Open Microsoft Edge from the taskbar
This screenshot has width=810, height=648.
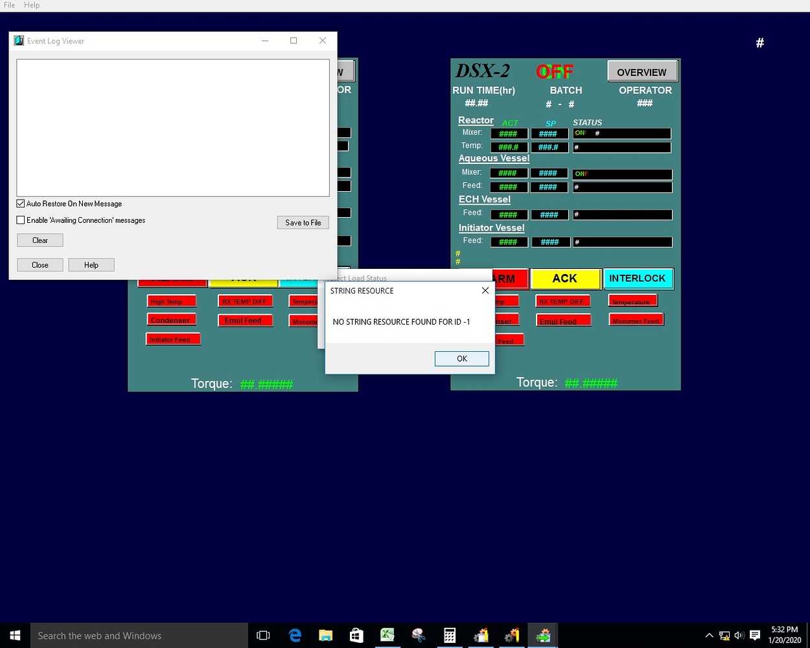pos(295,636)
